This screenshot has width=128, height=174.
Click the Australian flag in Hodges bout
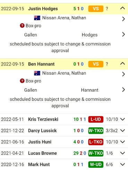(x=37, y=18)
